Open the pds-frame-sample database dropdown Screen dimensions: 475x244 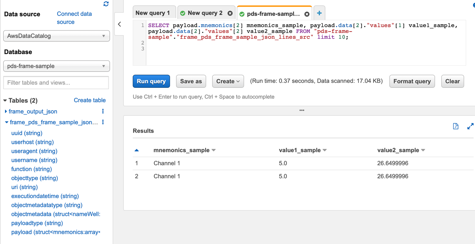click(57, 66)
